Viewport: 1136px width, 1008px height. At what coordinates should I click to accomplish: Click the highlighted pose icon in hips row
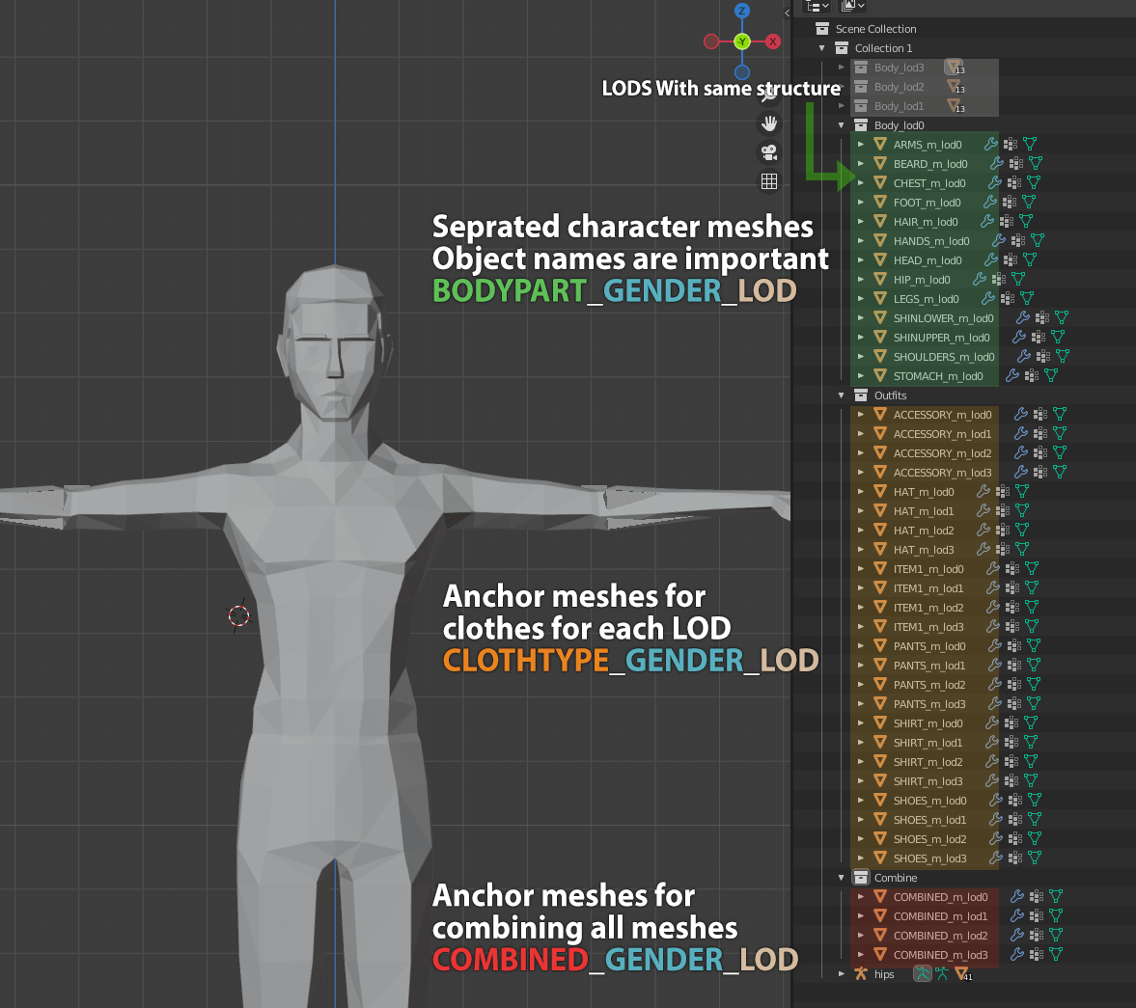(923, 974)
